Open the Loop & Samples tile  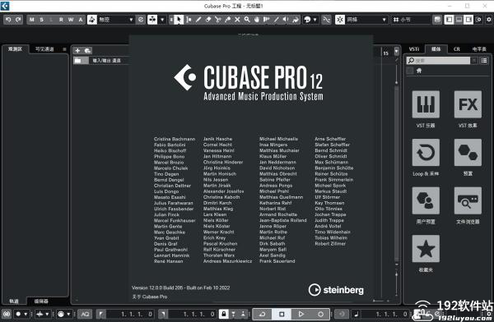(x=426, y=153)
